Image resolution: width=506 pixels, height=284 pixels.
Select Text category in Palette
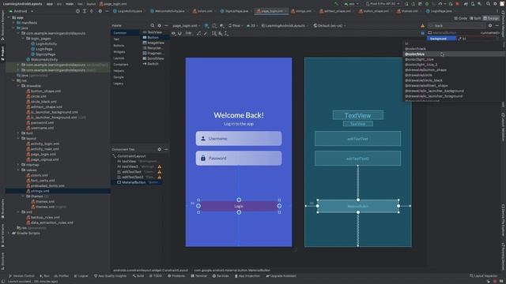click(x=116, y=39)
